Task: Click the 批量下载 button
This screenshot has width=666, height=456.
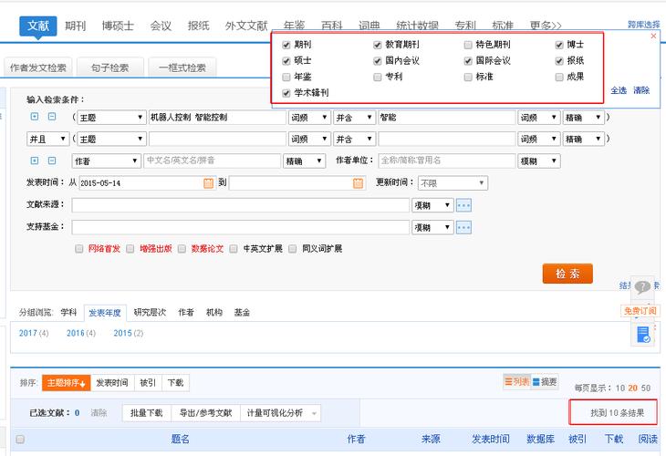Action: click(x=147, y=413)
